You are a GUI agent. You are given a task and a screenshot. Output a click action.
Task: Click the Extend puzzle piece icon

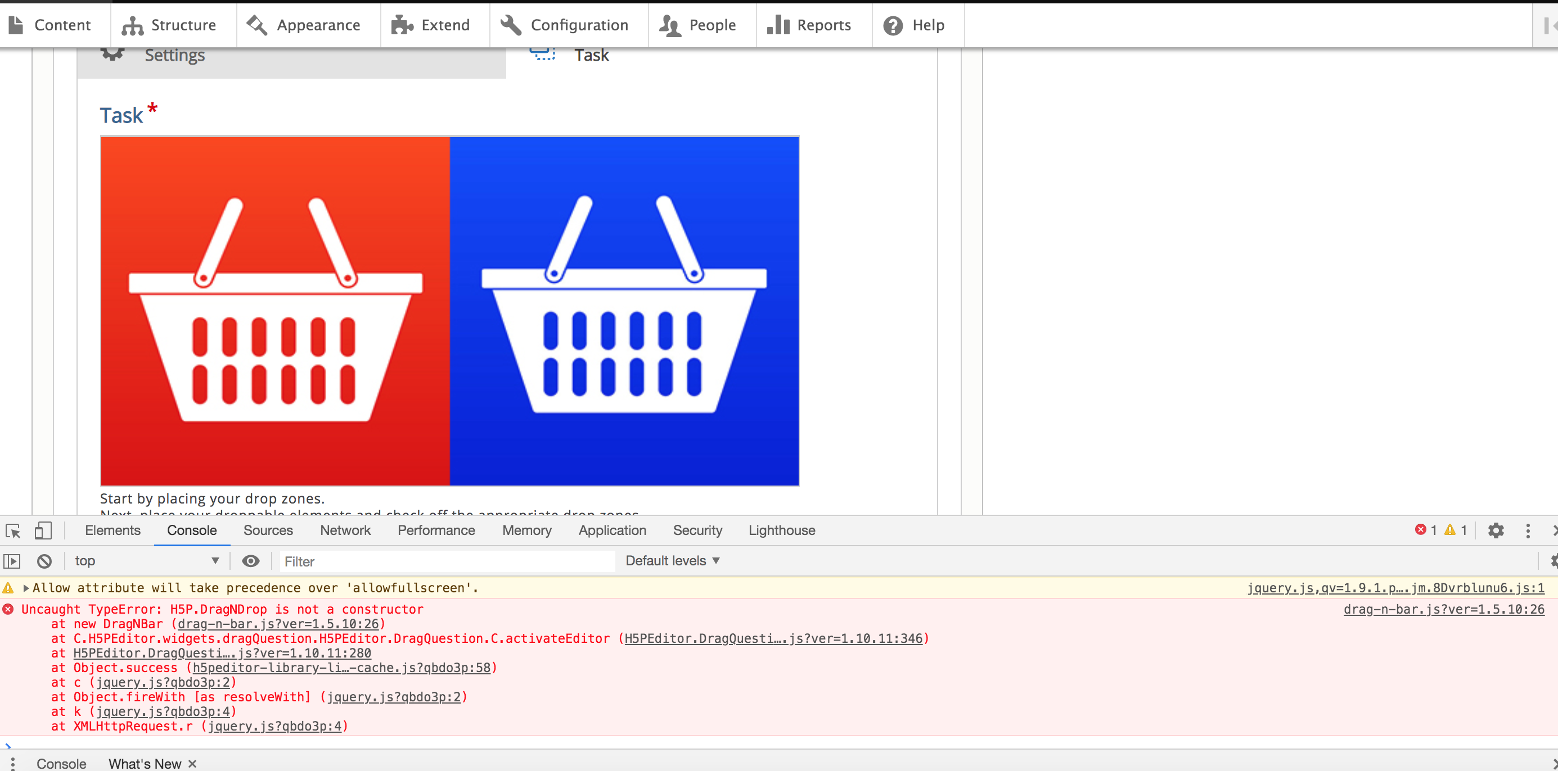(402, 25)
